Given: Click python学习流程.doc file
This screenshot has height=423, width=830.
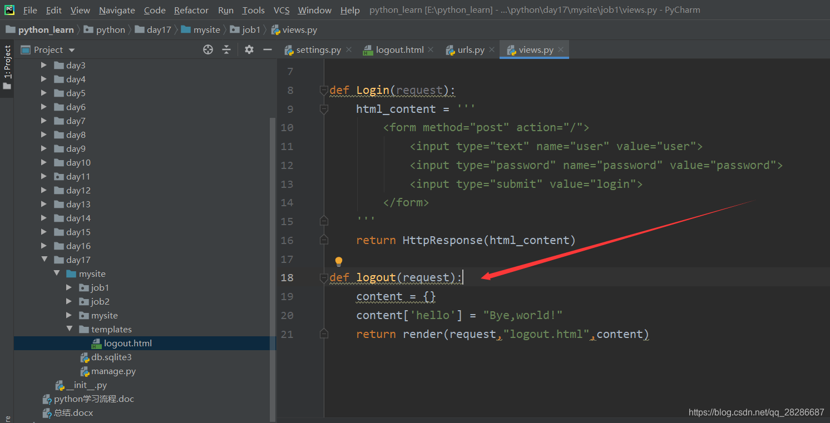Looking at the screenshot, I should click(93, 399).
